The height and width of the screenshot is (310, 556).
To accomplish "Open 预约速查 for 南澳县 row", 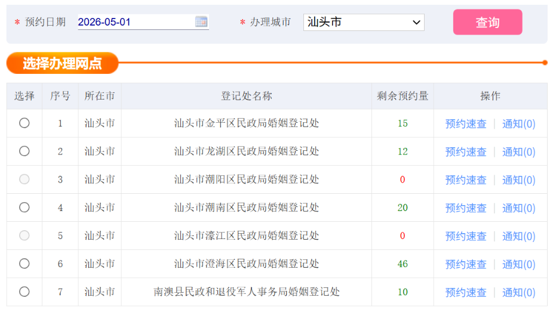I will pos(466,292).
